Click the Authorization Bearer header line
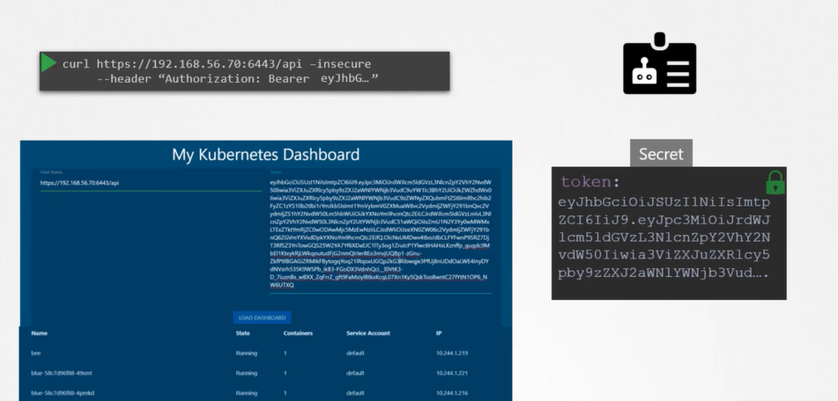Viewport: 838px width, 401px height. tap(237, 79)
